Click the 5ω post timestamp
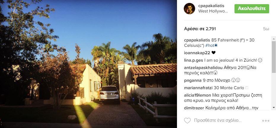 point(266,29)
